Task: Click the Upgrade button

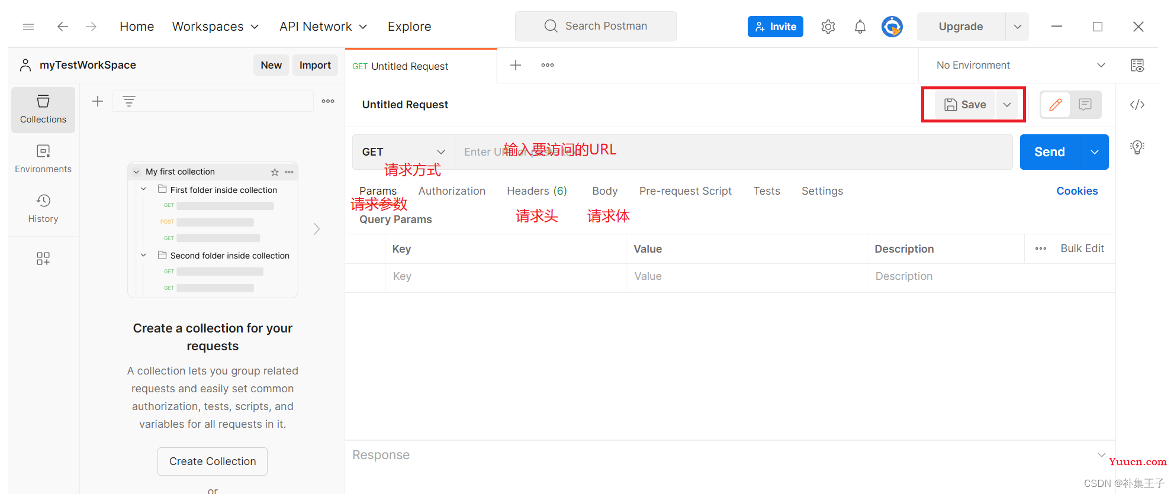Action: (961, 27)
